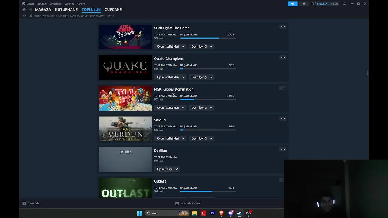Open Brave browser from the taskbar
This screenshot has height=218, width=388.
(x=222, y=213)
